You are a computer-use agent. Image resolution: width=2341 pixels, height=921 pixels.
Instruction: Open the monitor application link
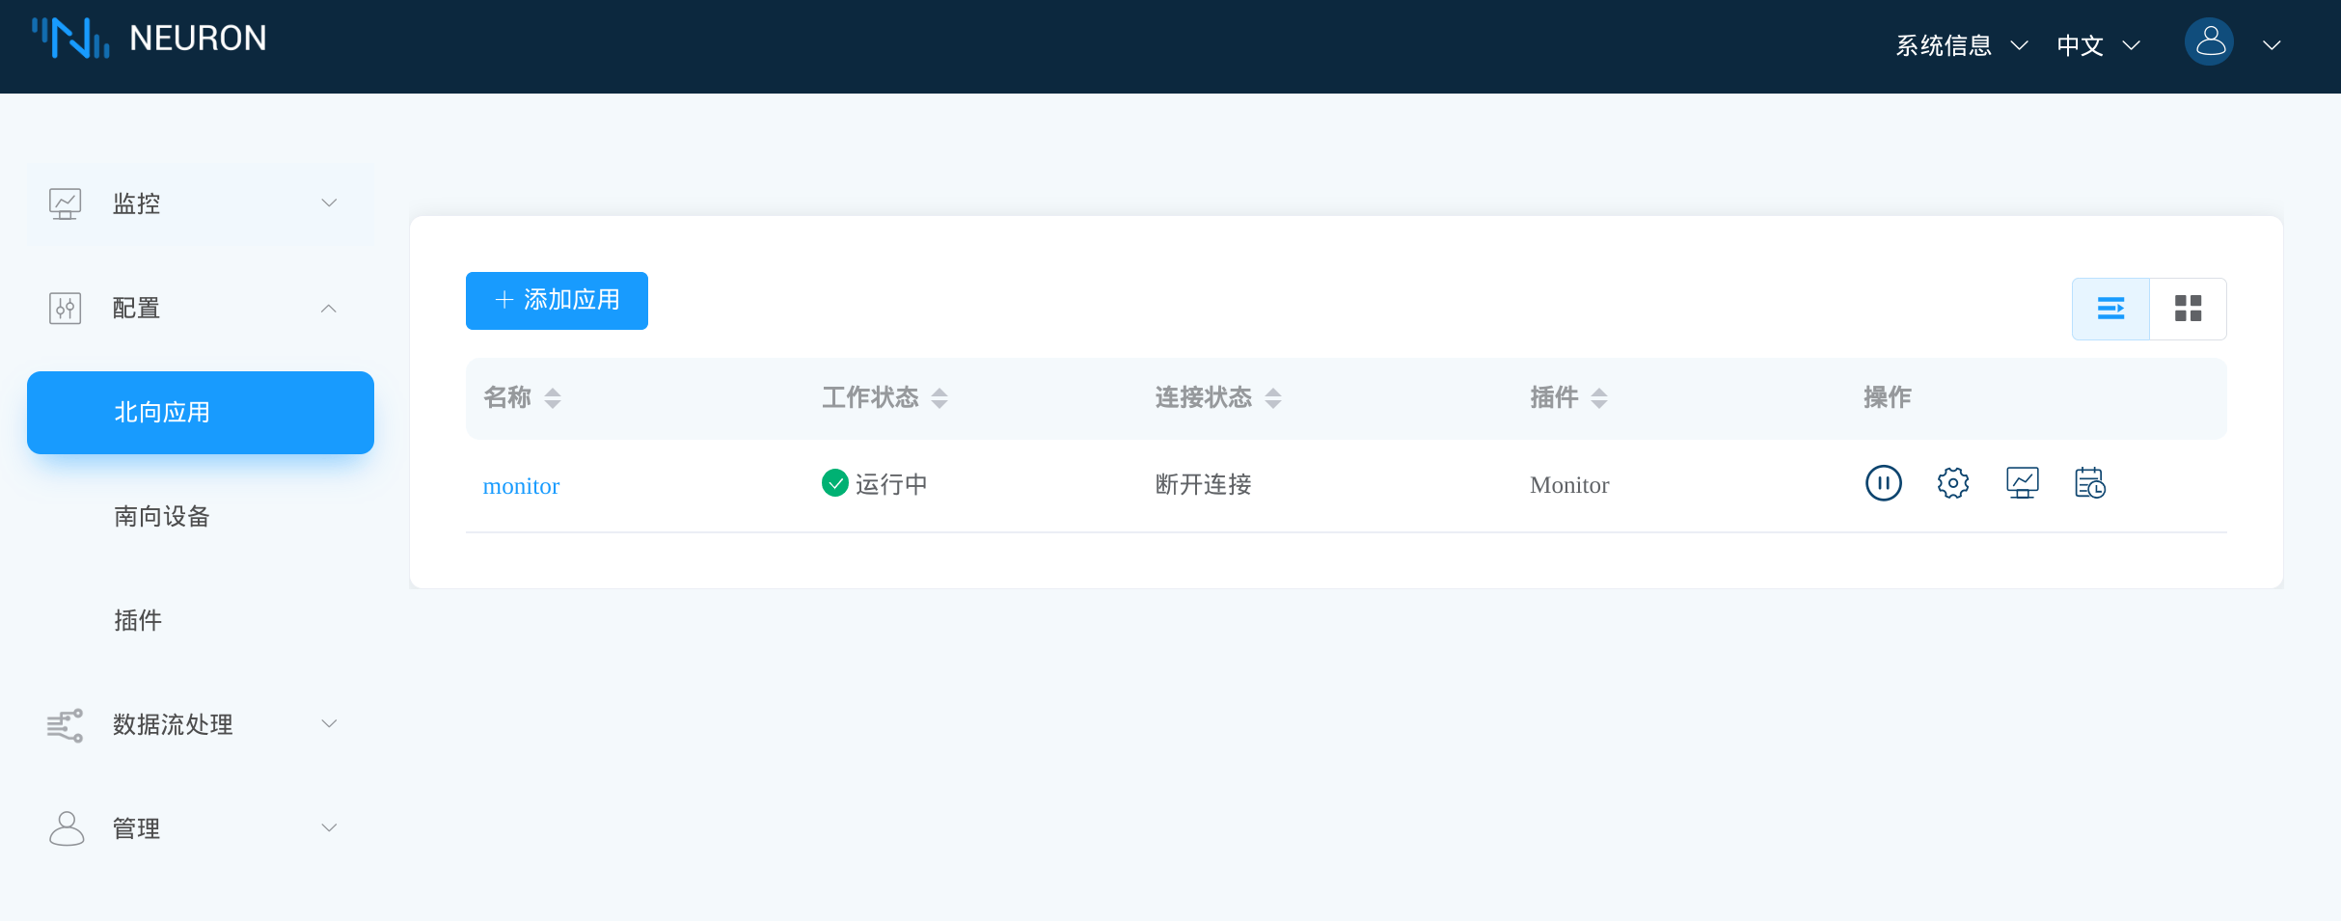[x=521, y=486]
